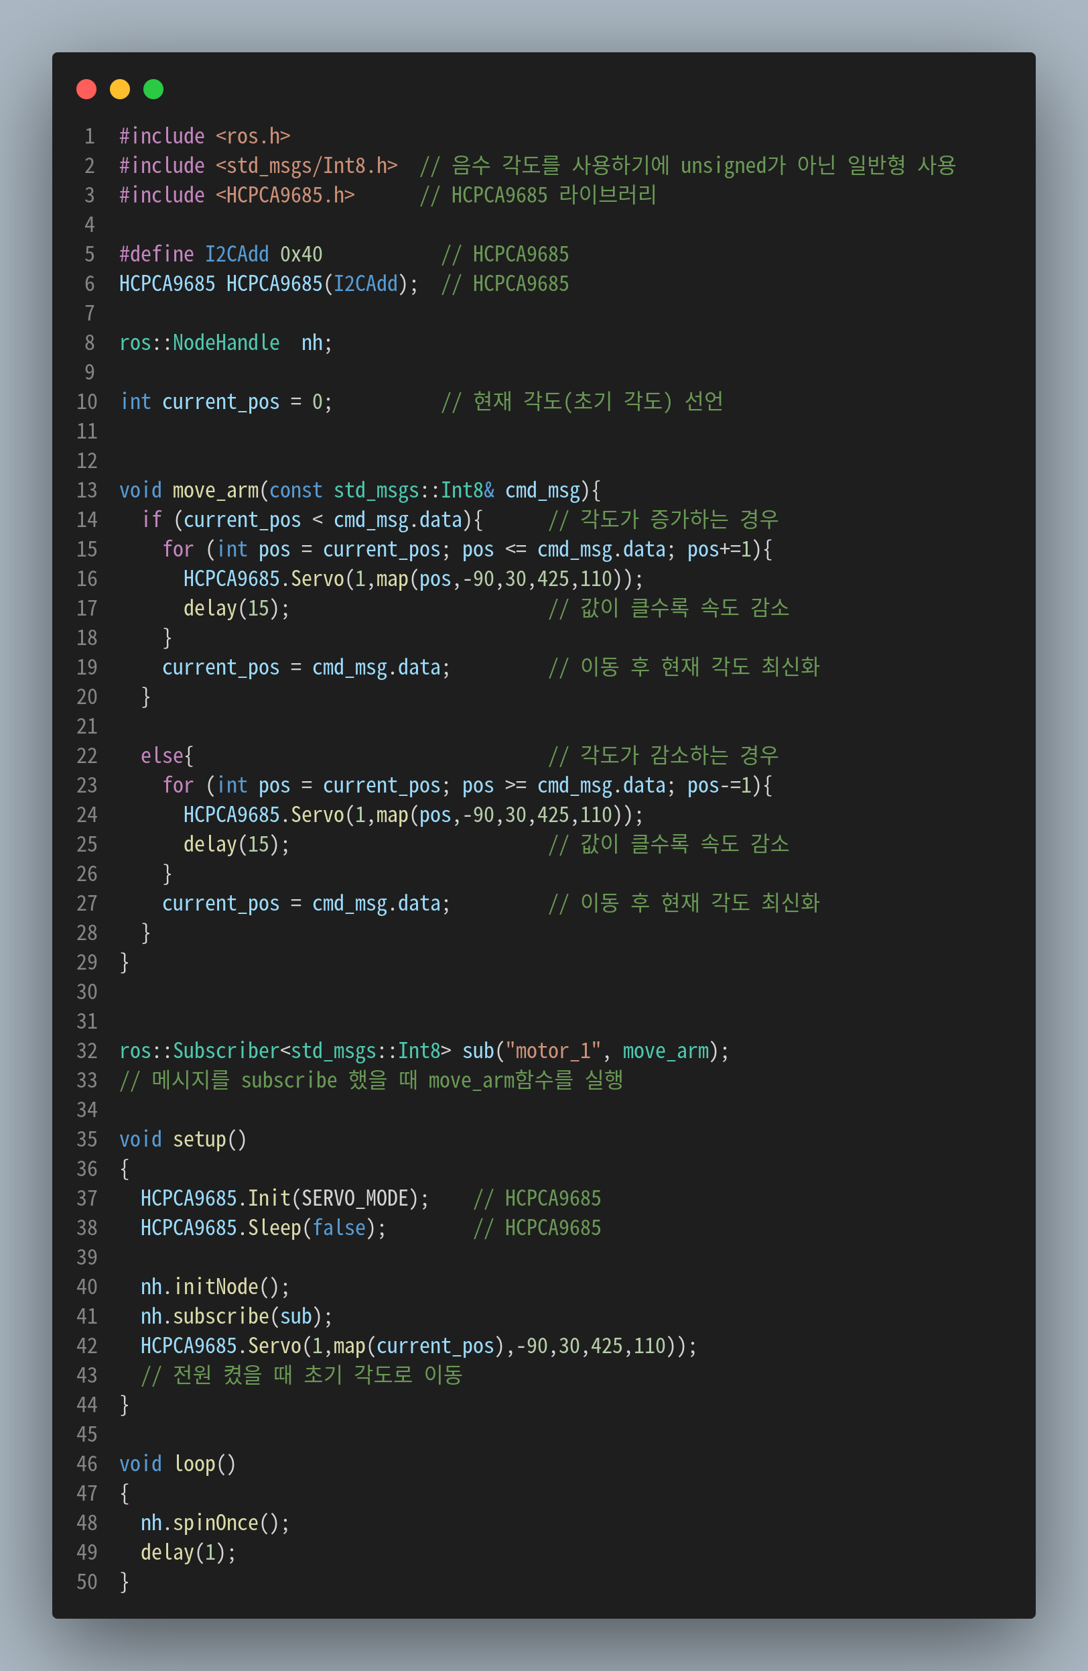Click line number 50 in the gutter
1088x1671 pixels.
pyautogui.click(x=87, y=1581)
